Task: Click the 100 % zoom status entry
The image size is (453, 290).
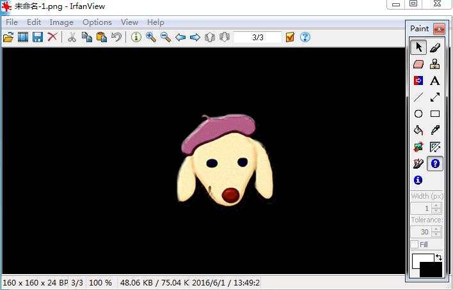Action: pyautogui.click(x=100, y=283)
